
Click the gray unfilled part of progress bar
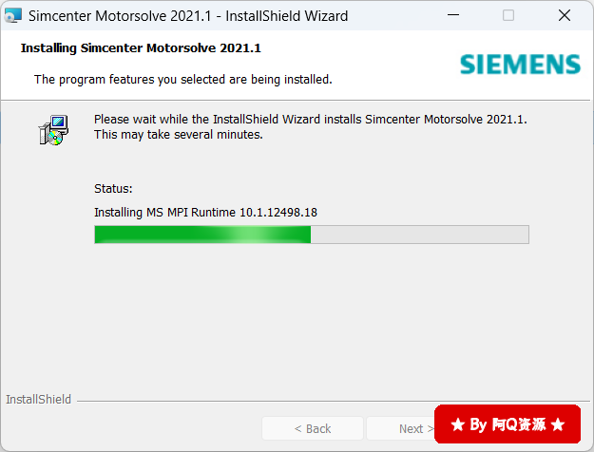[420, 235]
